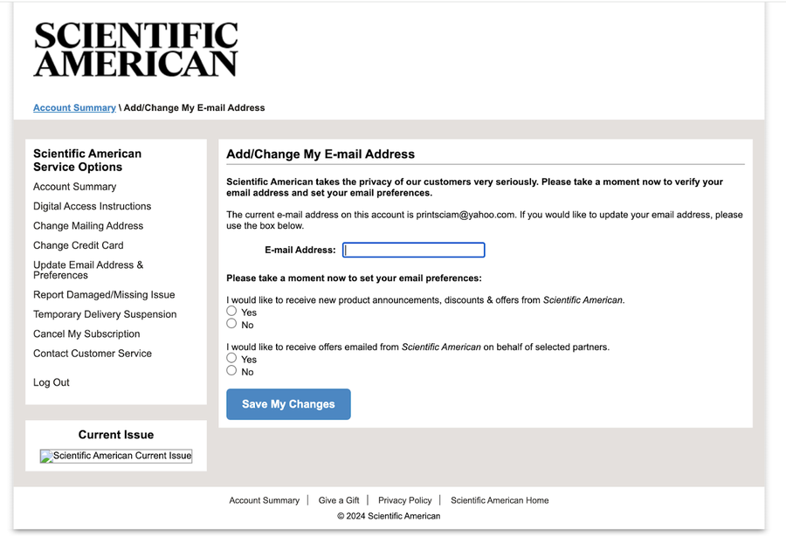
Task: Select No for new product announcements
Action: pos(231,324)
